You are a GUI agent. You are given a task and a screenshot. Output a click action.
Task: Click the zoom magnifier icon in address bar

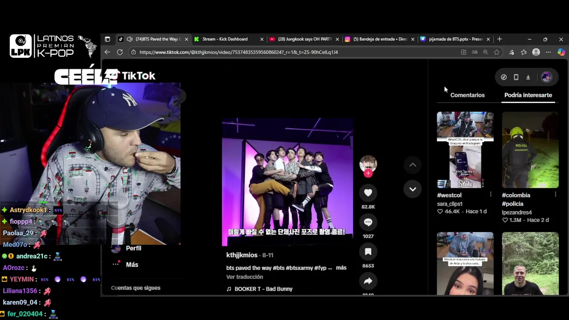(485, 52)
